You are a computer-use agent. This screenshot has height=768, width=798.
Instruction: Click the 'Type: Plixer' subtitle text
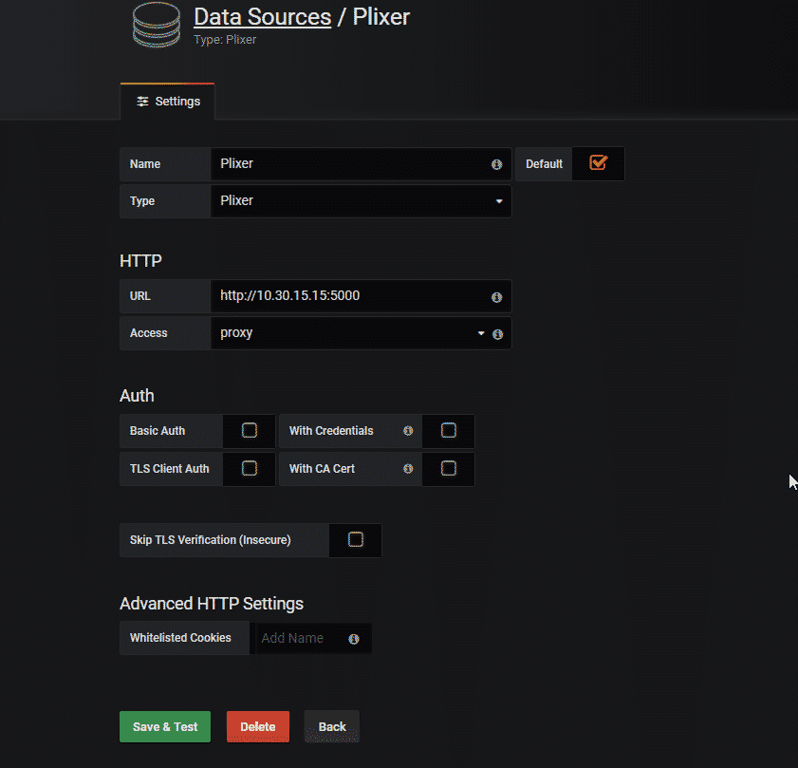225,40
